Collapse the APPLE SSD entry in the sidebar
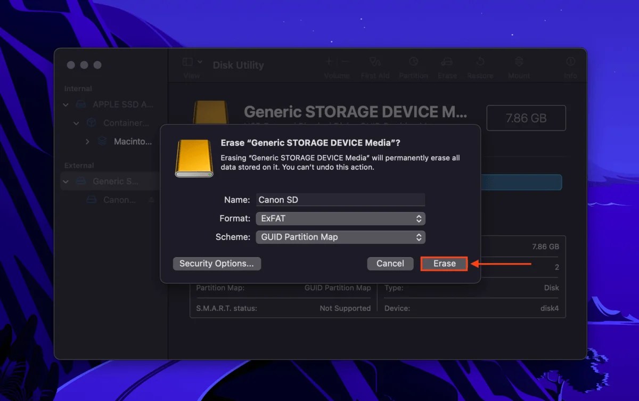 [65, 104]
